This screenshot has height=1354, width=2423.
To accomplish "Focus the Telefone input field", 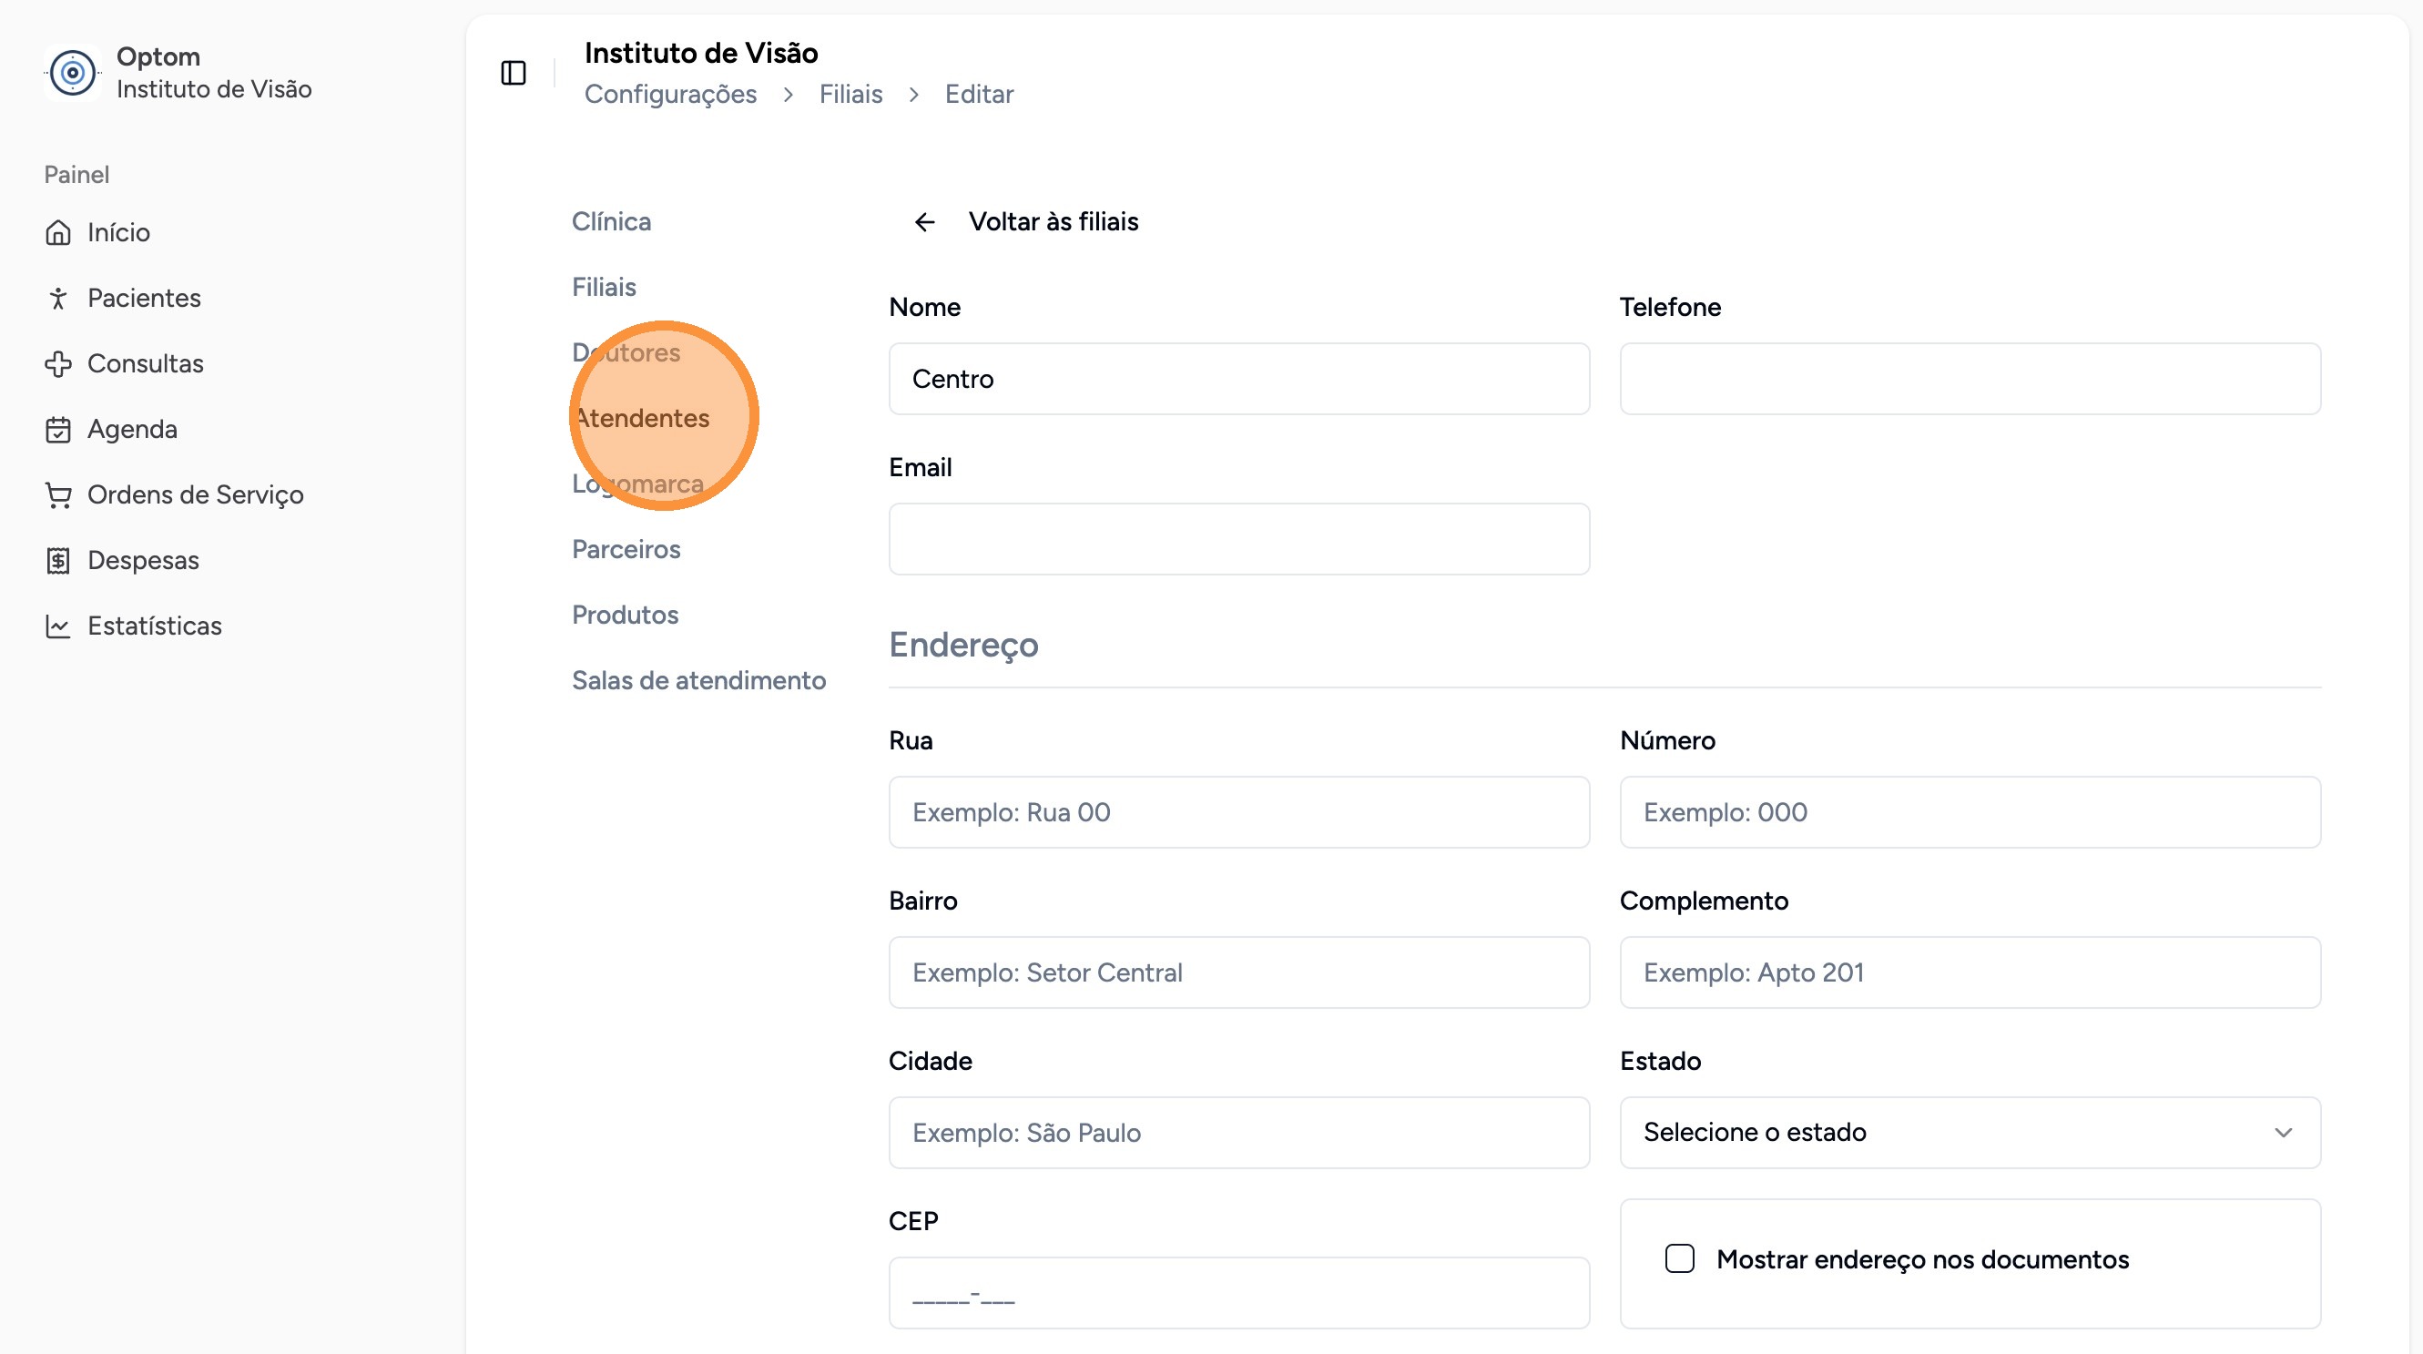I will click(1970, 379).
